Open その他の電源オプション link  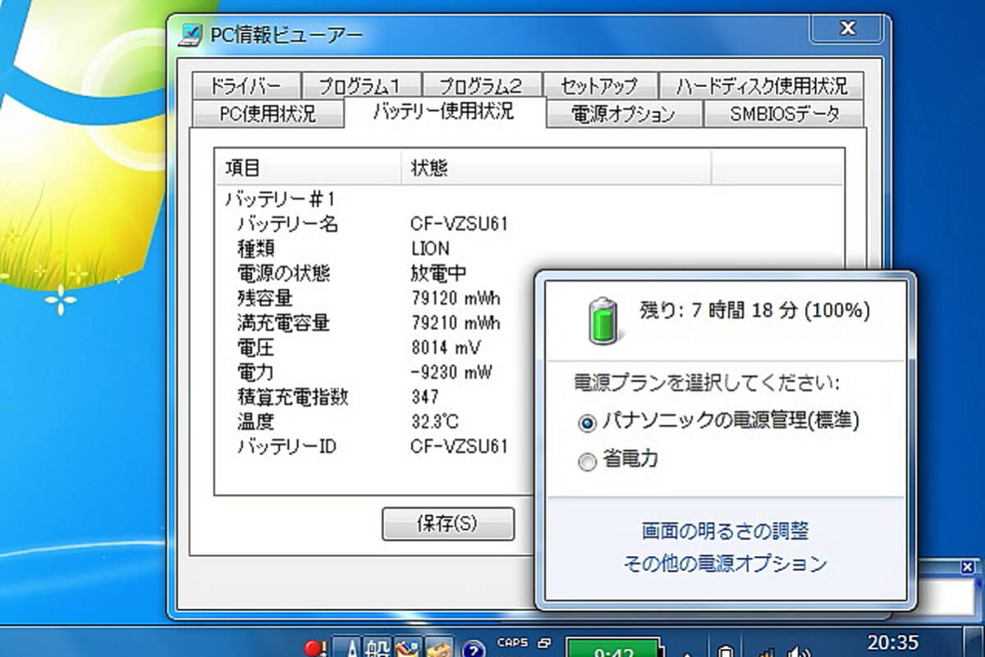tap(726, 563)
